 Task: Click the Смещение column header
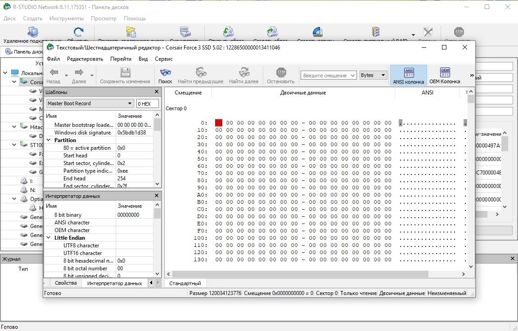[188, 93]
